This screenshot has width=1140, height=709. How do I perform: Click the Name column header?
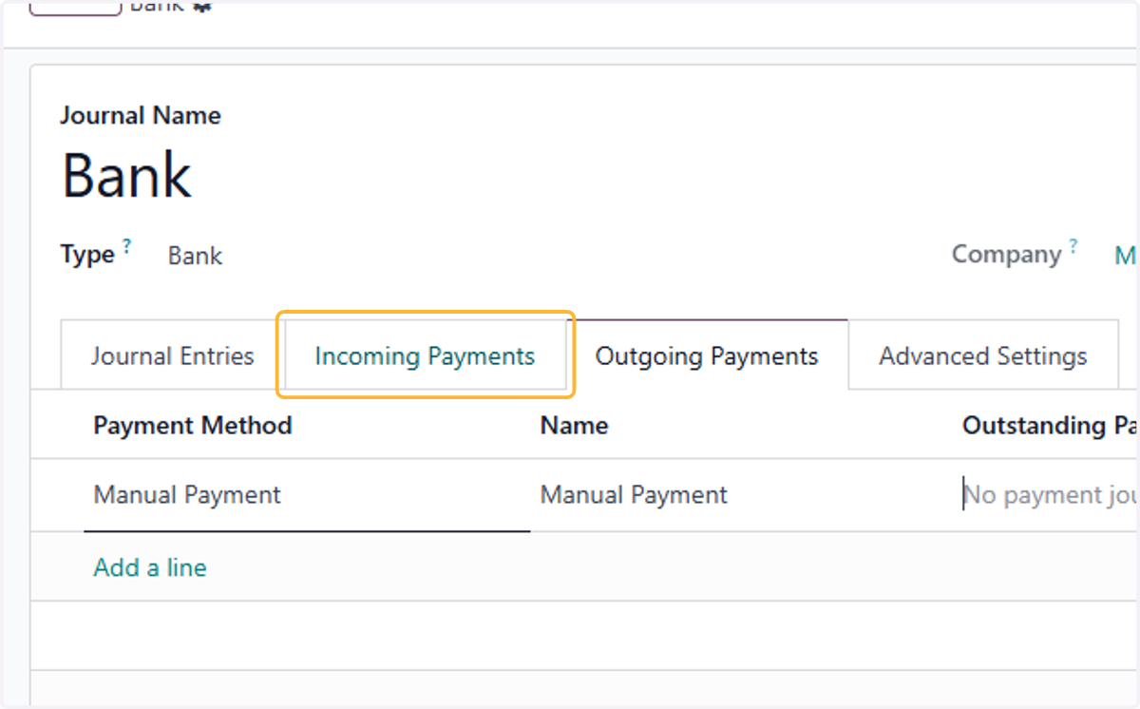click(x=574, y=425)
